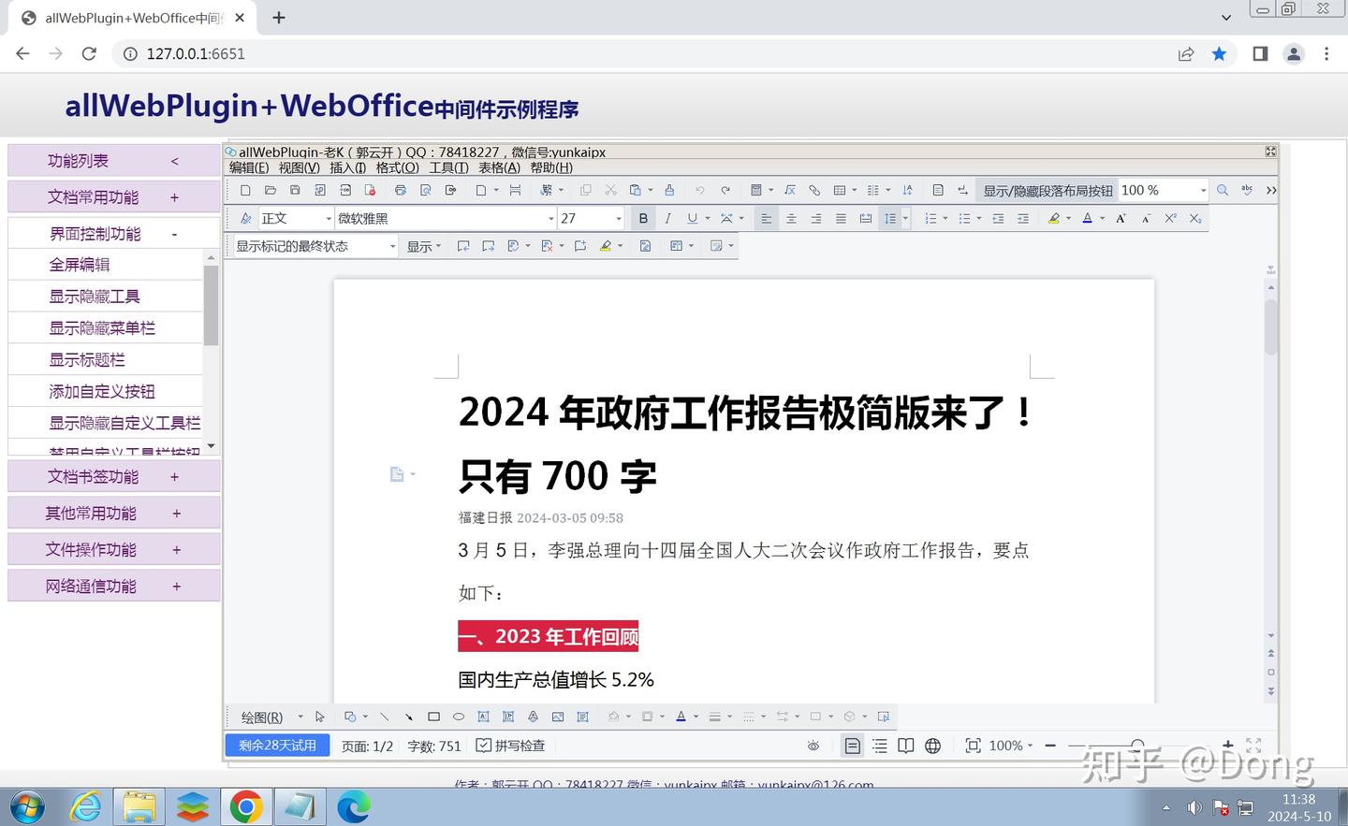
Task: Open the 插入 menu
Action: 347,167
